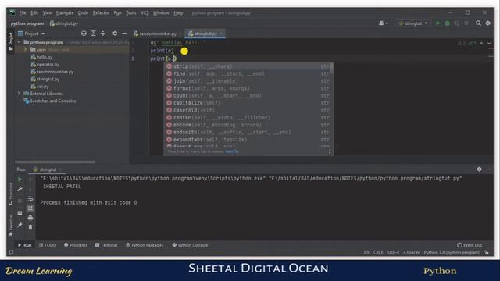
Task: Open the Event Log button
Action: click(470, 245)
